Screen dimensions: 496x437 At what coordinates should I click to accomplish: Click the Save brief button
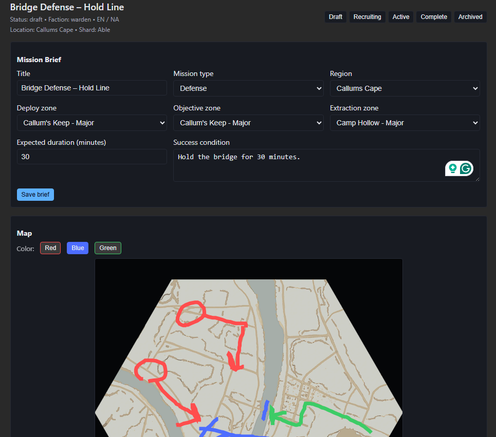35,194
